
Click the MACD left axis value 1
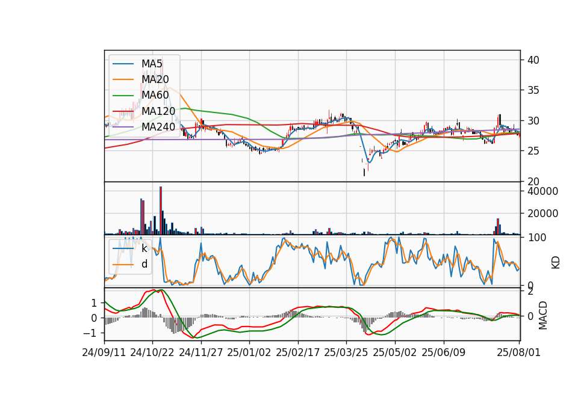point(94,303)
